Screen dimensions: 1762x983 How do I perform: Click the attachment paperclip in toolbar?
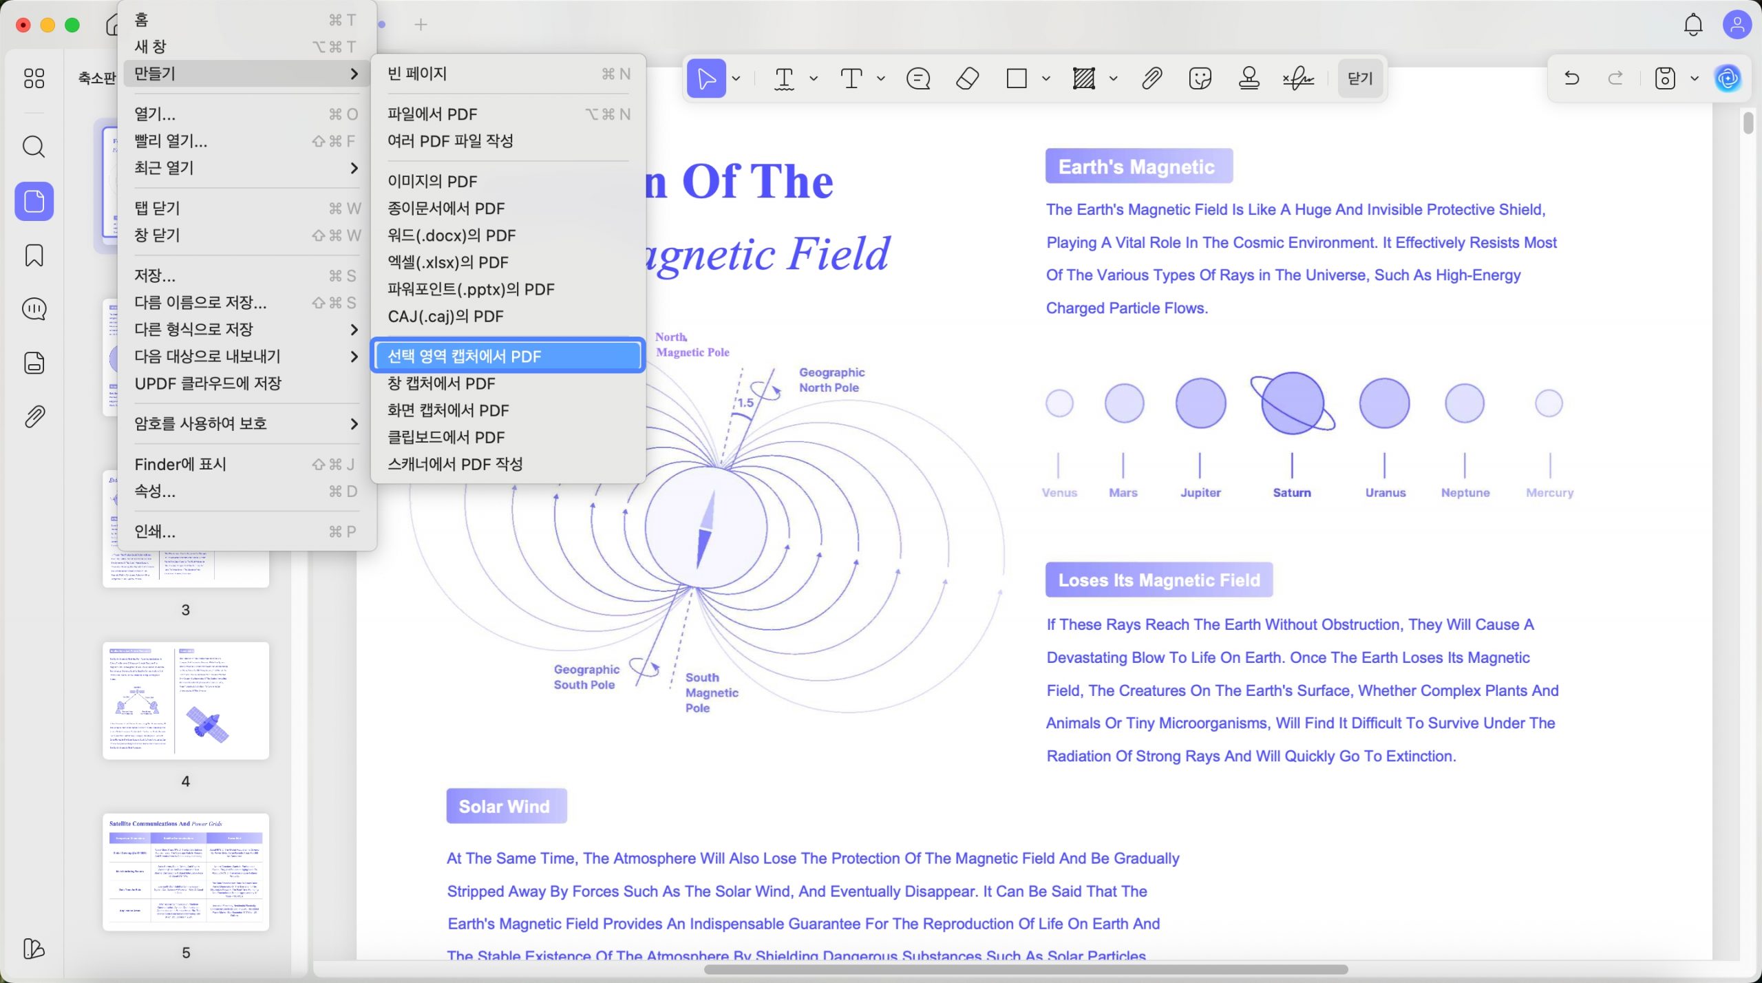[1151, 78]
